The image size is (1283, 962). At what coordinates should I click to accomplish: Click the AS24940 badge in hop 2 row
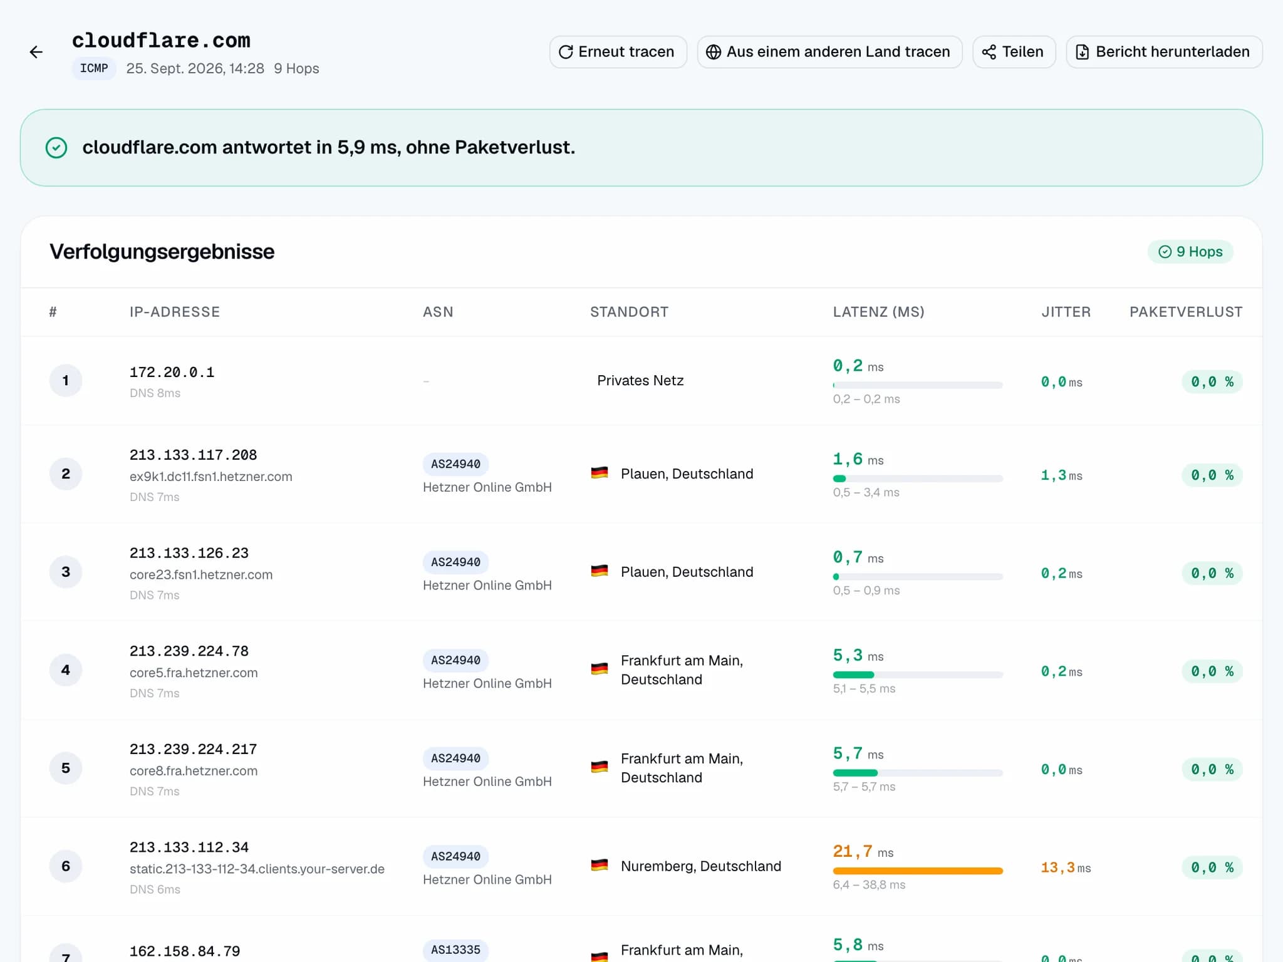pos(455,464)
